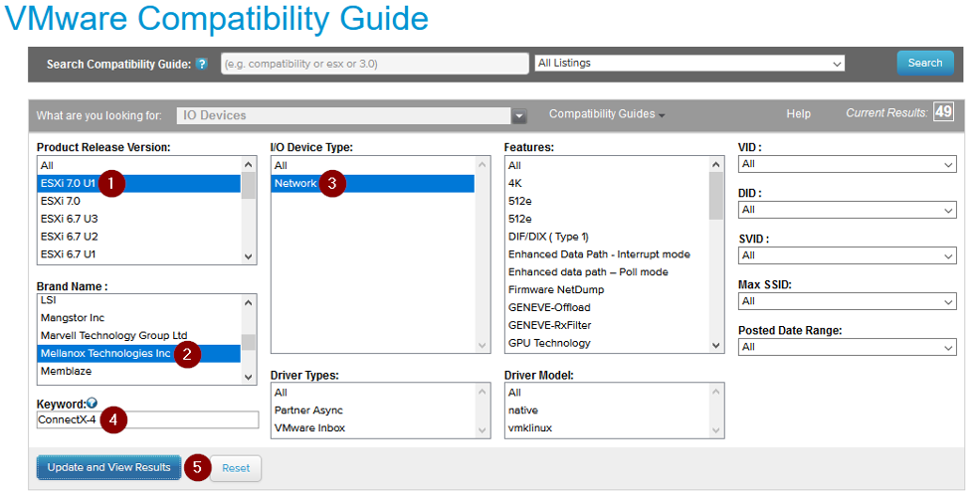This screenshot has width=972, height=496.
Task: Select GENEVE-RxFilter feature
Action: coord(606,325)
